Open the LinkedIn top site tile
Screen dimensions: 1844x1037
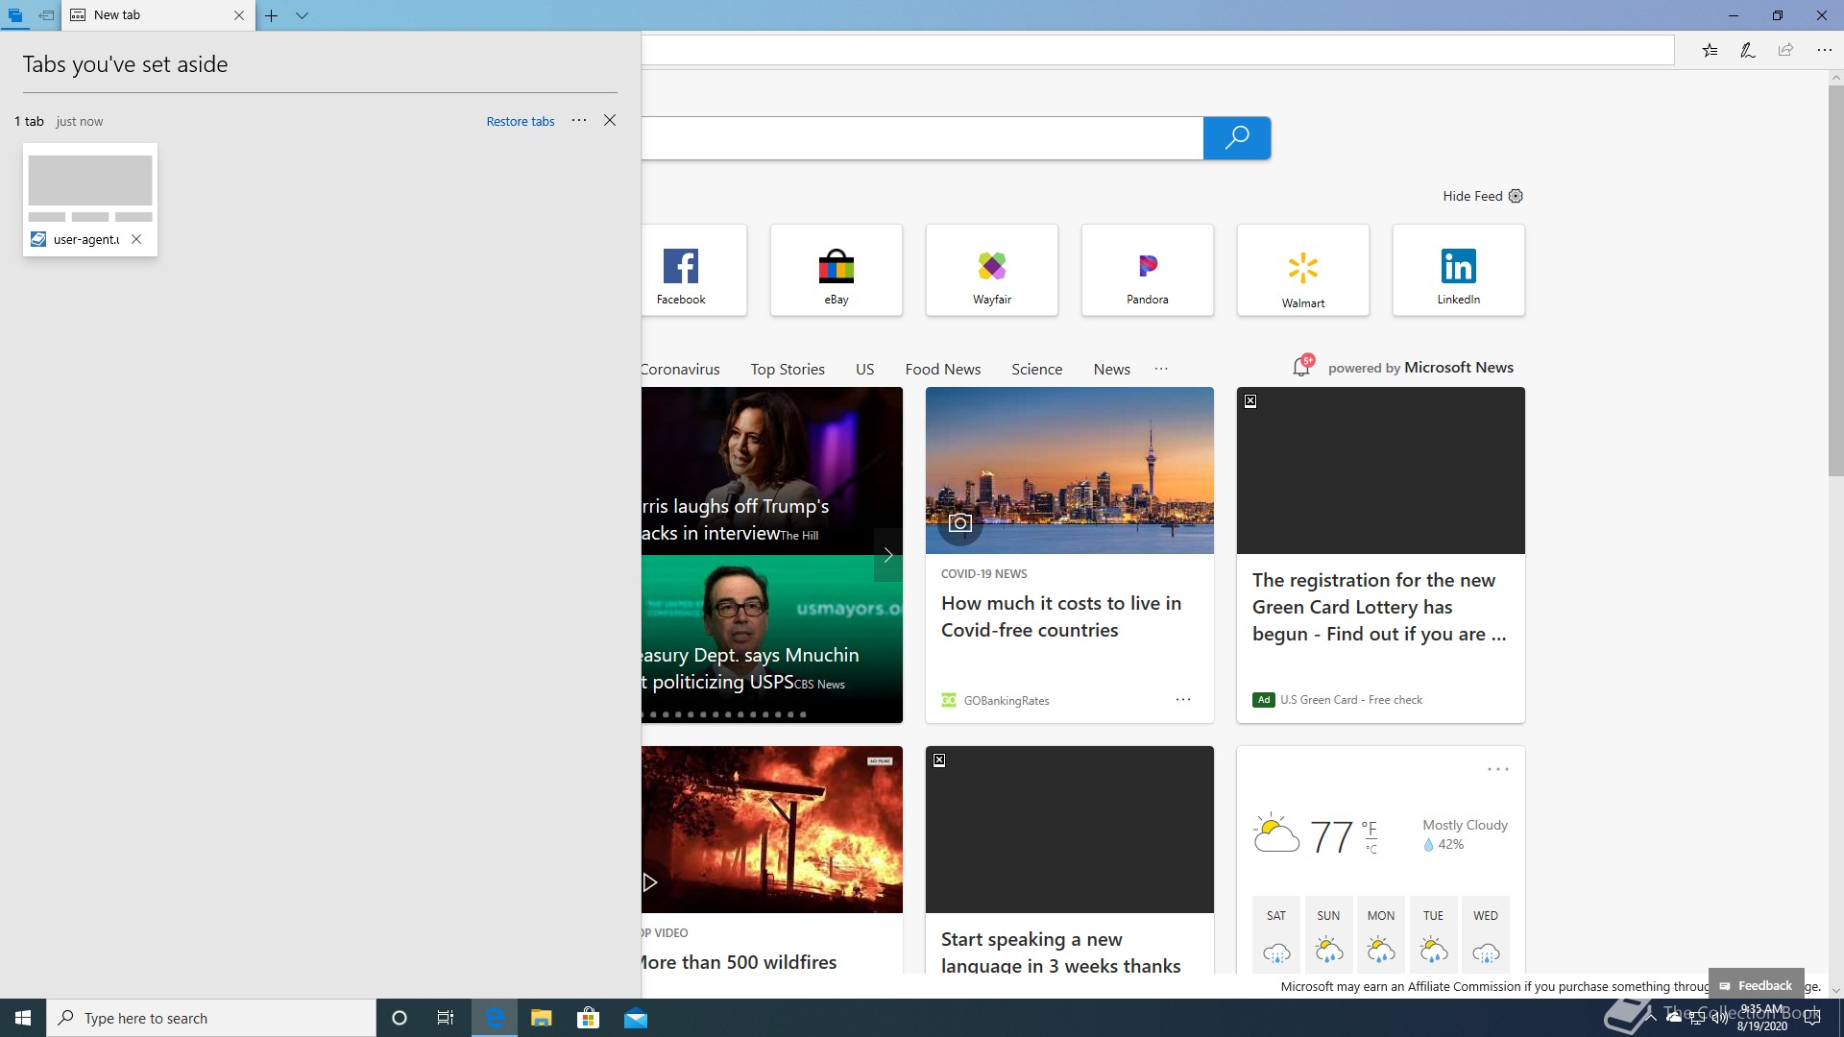pos(1459,270)
